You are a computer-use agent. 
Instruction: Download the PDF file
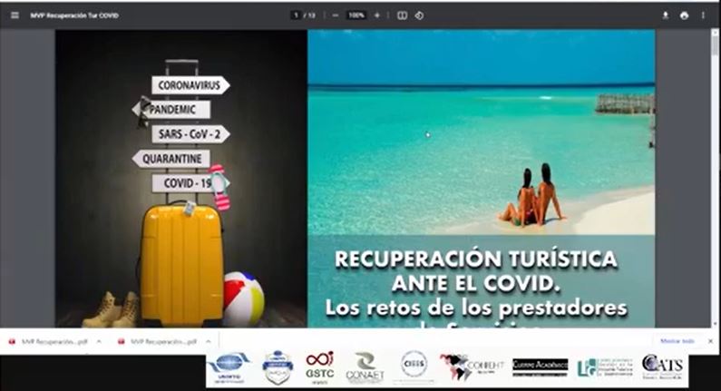point(666,15)
